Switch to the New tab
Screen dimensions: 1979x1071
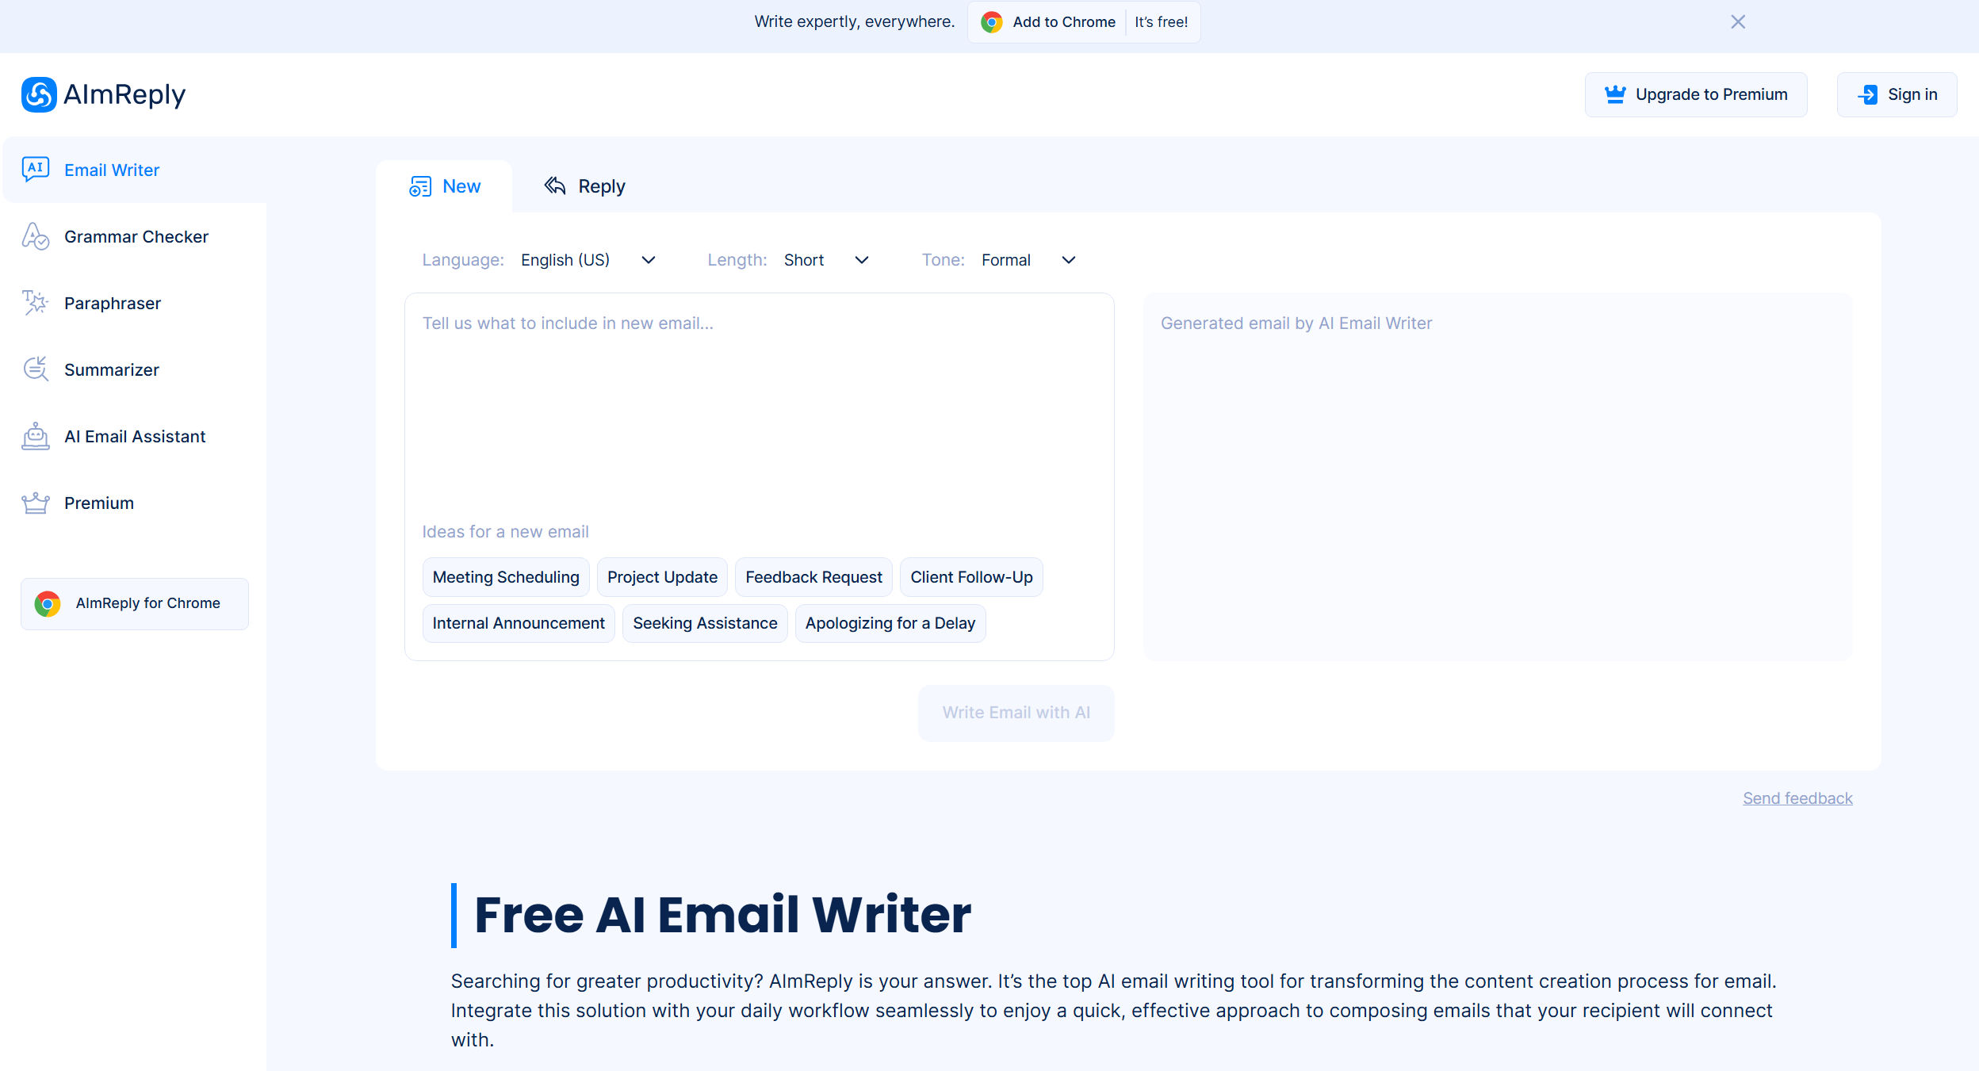(x=444, y=186)
